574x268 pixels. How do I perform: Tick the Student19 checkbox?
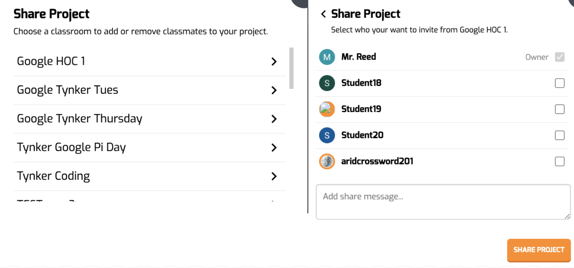560,109
